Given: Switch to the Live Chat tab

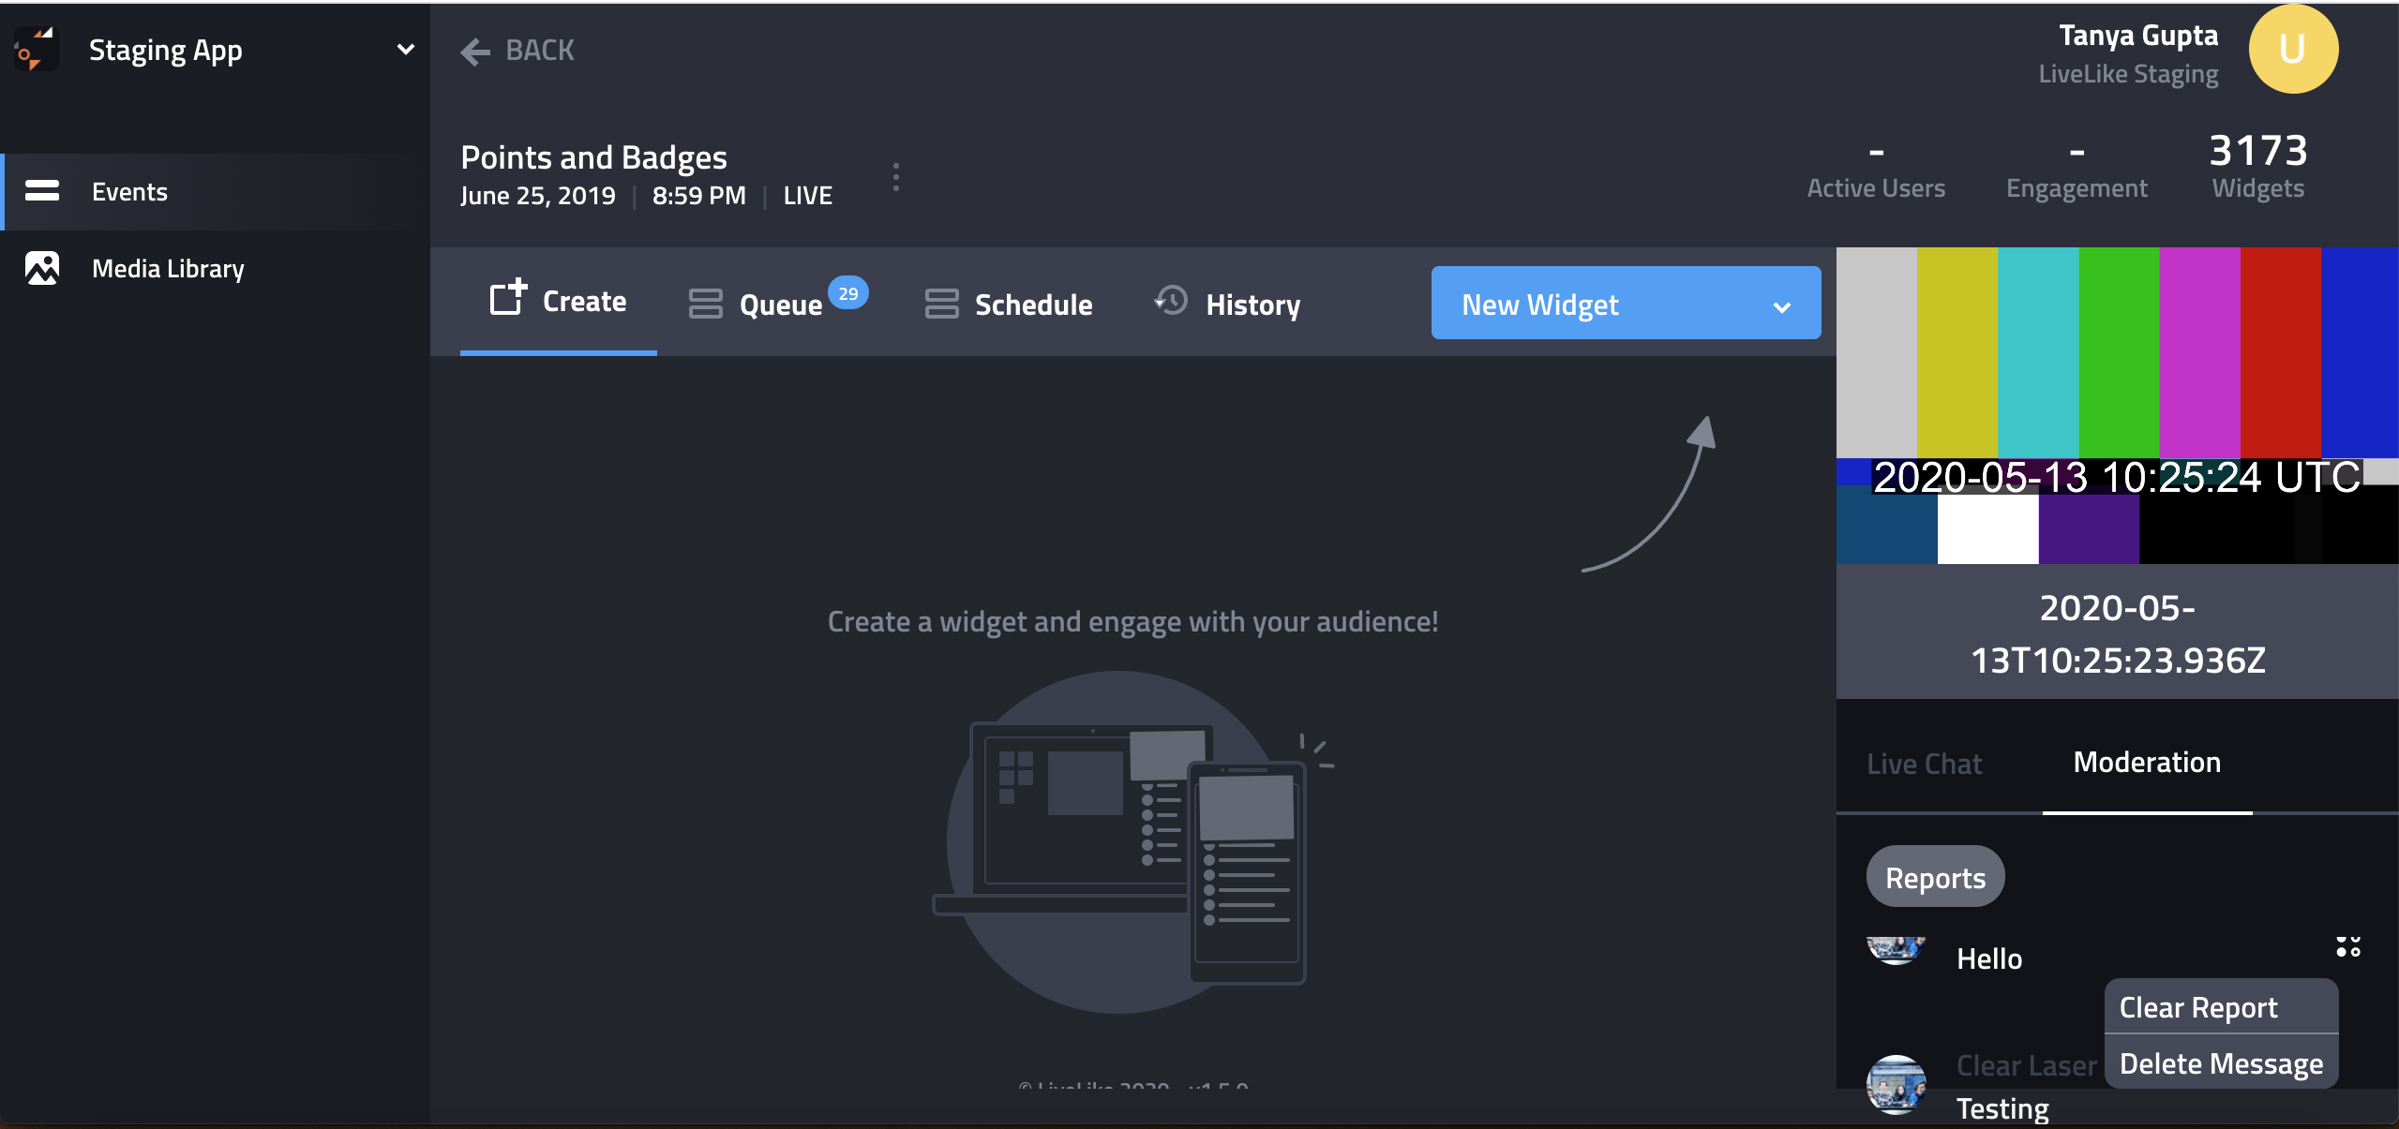Looking at the screenshot, I should click(x=1925, y=765).
